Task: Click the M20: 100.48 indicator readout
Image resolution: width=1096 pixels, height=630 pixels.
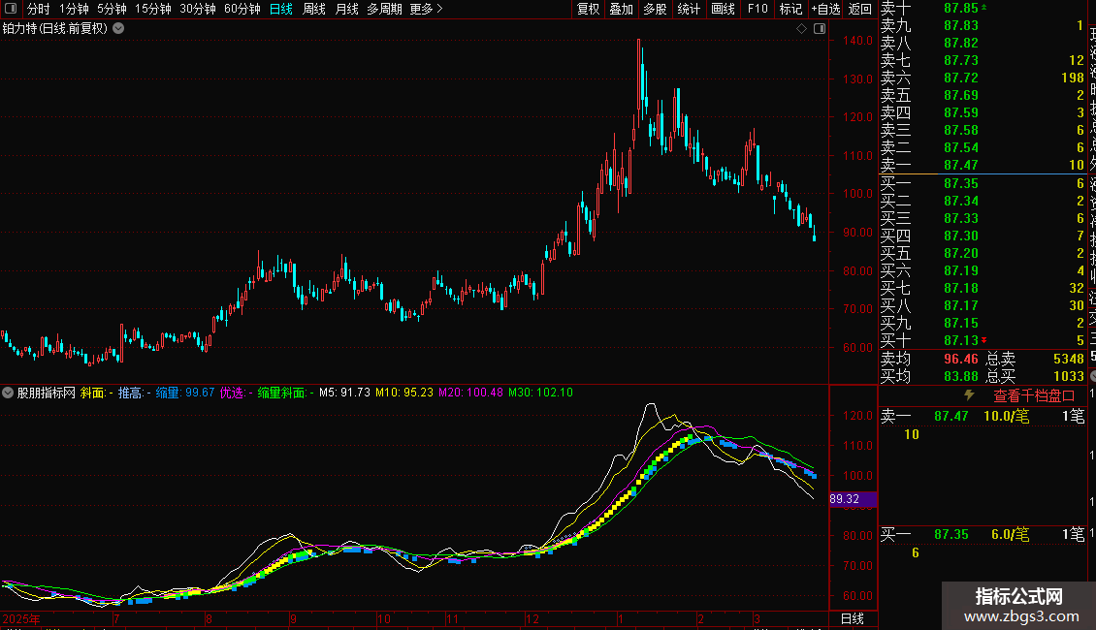Action: pos(470,393)
